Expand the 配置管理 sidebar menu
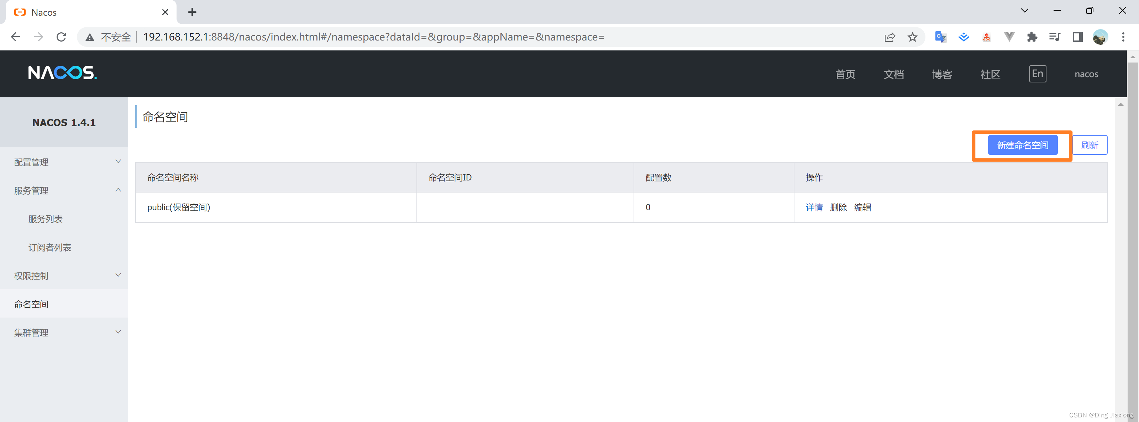The width and height of the screenshot is (1139, 422). pyautogui.click(x=64, y=162)
